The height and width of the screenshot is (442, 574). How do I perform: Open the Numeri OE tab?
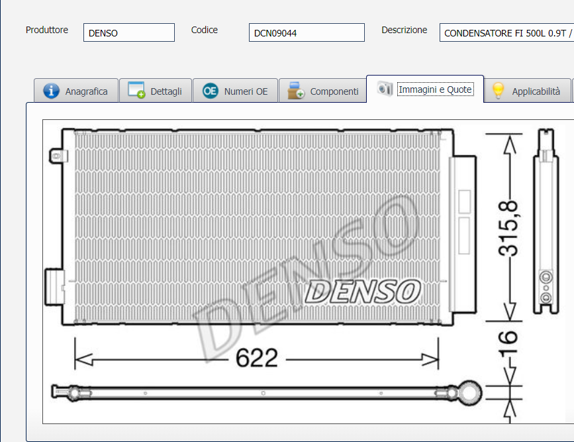236,91
